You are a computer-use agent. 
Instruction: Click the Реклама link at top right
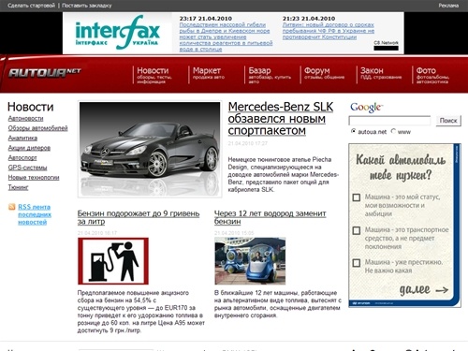(448, 6)
